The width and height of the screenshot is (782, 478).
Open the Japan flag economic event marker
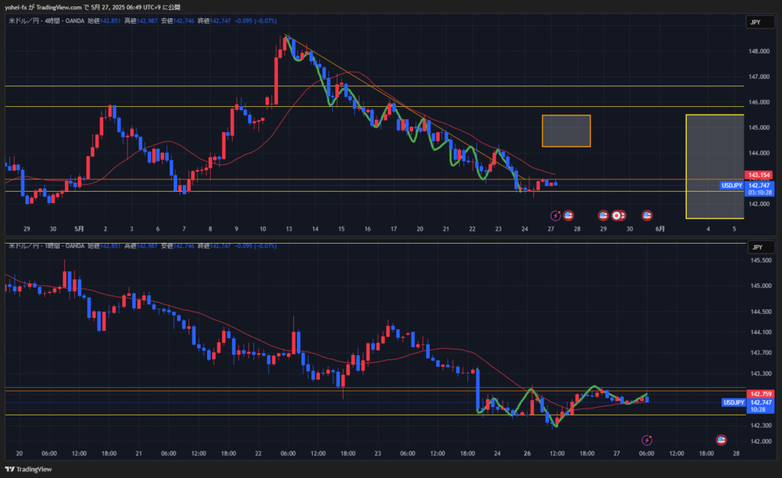pos(616,215)
